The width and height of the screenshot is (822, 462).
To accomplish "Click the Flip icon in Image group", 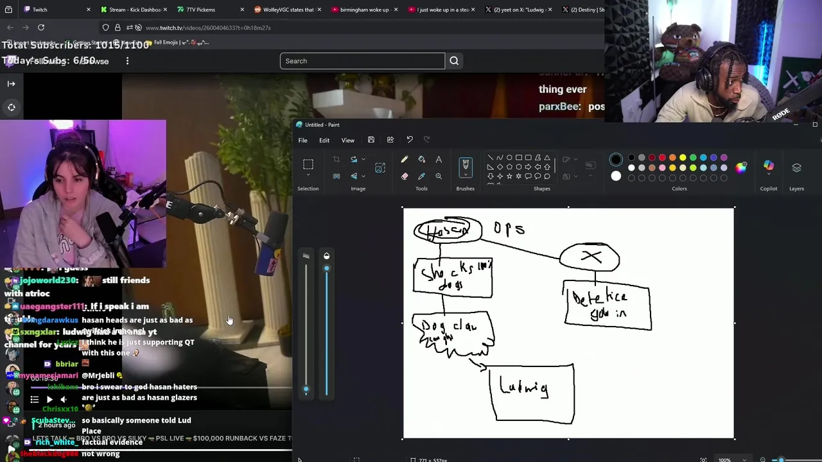I will (x=353, y=176).
